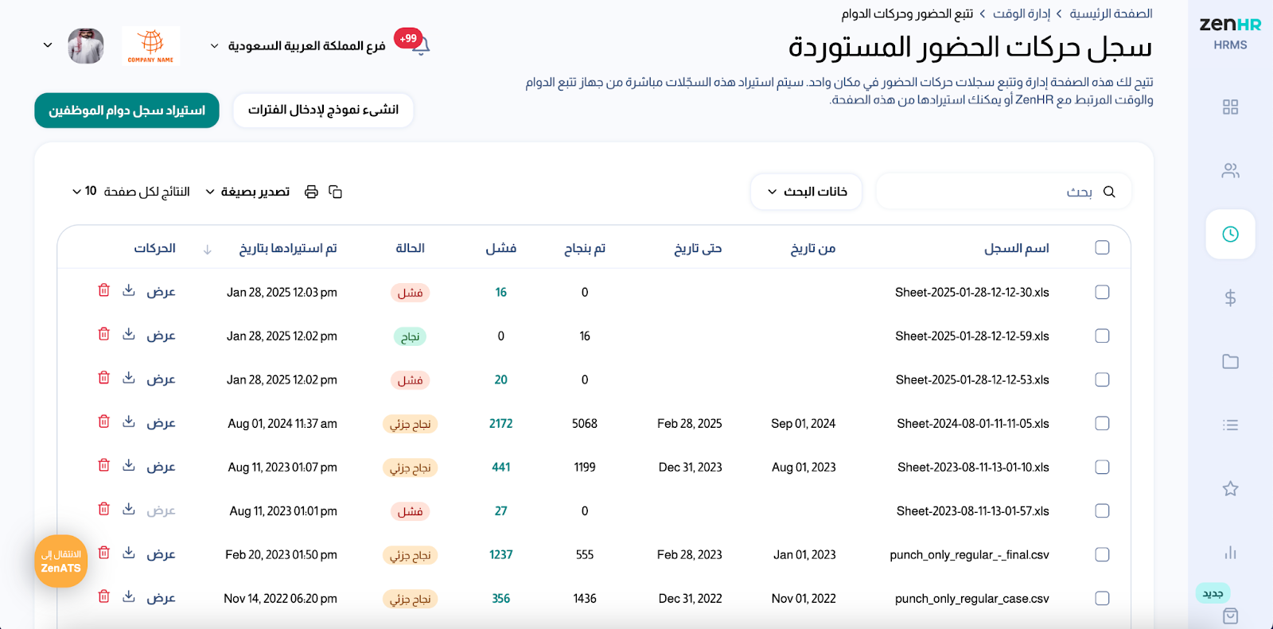Download Sheet-2023-08-11-13-01-10.xls file
Viewport: 1273px width, 629px height.
pos(128,465)
